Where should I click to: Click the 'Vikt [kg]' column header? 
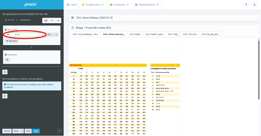tap(74, 72)
